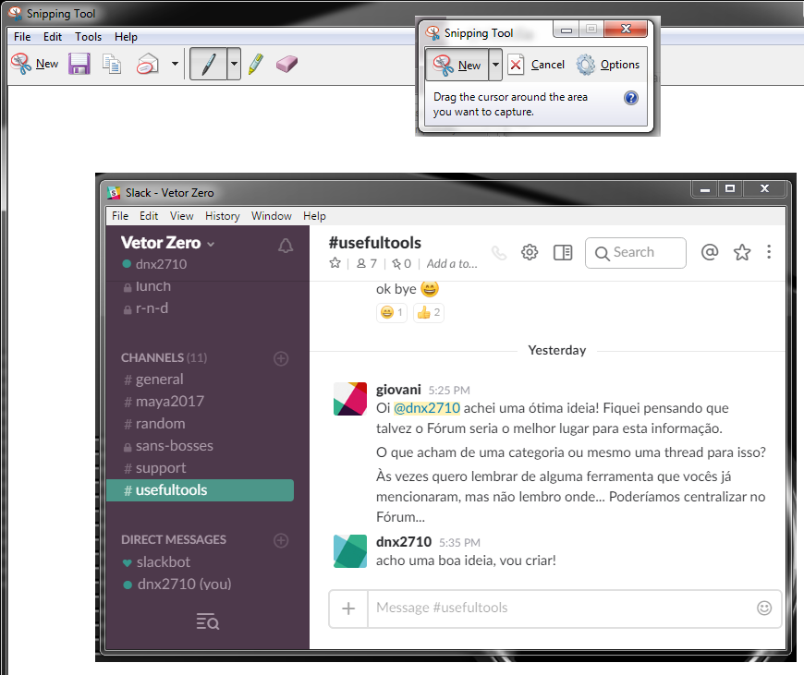The height and width of the screenshot is (675, 804).
Task: Open the #general channel
Action: tap(159, 380)
